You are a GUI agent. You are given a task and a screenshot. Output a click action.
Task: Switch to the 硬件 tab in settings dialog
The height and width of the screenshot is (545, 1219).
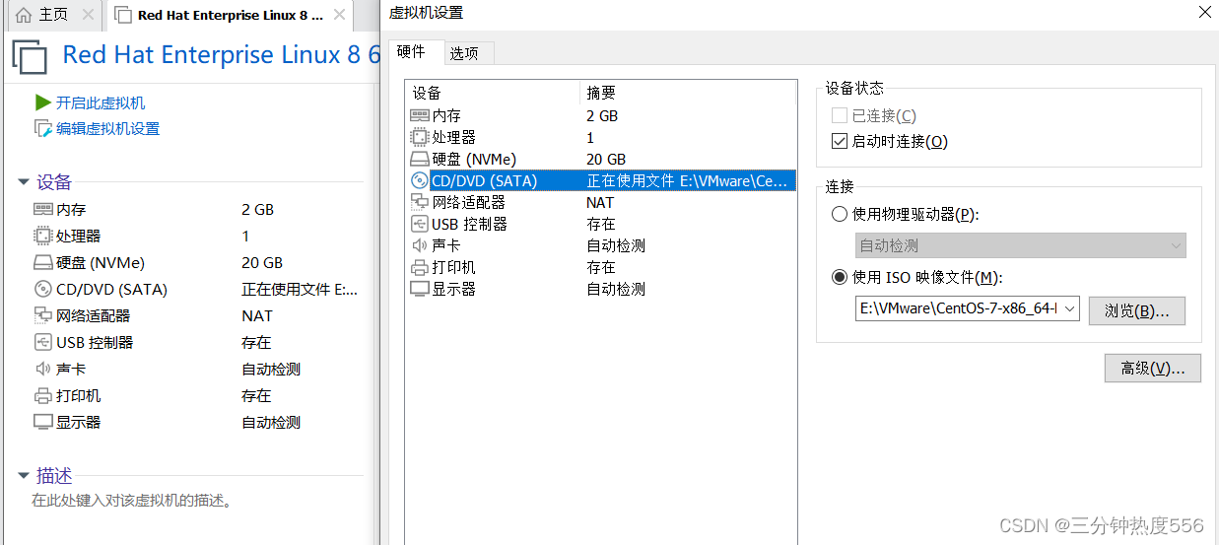412,52
